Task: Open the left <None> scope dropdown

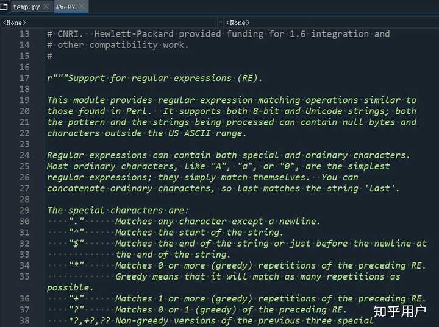Action: (111, 23)
